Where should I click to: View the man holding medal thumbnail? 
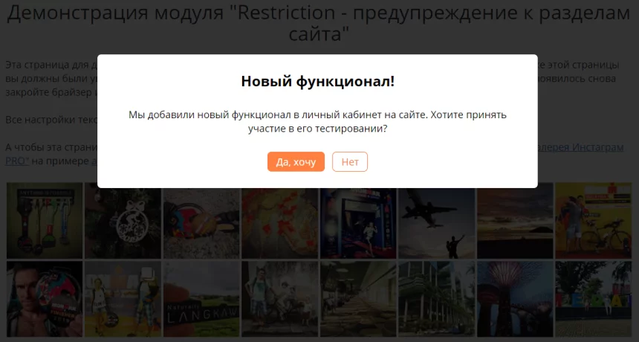(x=45, y=297)
